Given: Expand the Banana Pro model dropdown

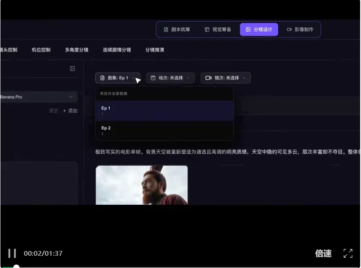Looking at the screenshot, I should coord(38,97).
